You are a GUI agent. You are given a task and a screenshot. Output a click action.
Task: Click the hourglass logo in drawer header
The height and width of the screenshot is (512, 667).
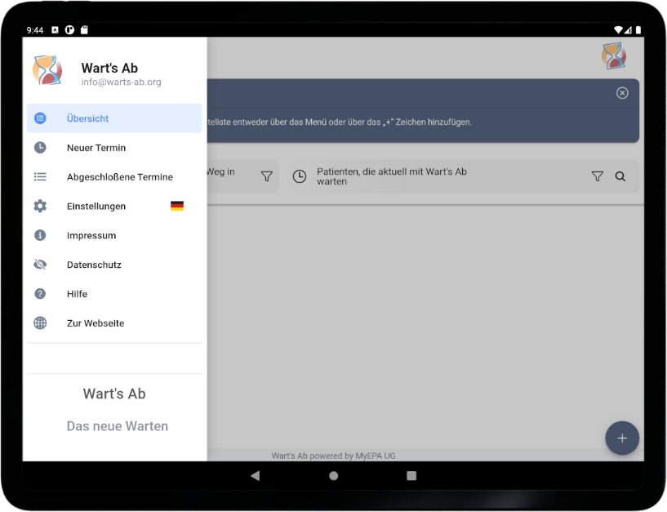(47, 69)
